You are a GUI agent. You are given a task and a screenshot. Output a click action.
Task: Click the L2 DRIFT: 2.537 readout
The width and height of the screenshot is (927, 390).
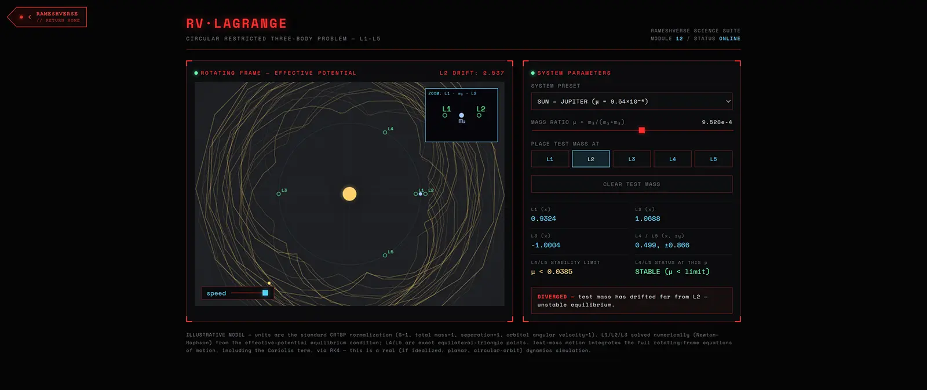(x=472, y=73)
